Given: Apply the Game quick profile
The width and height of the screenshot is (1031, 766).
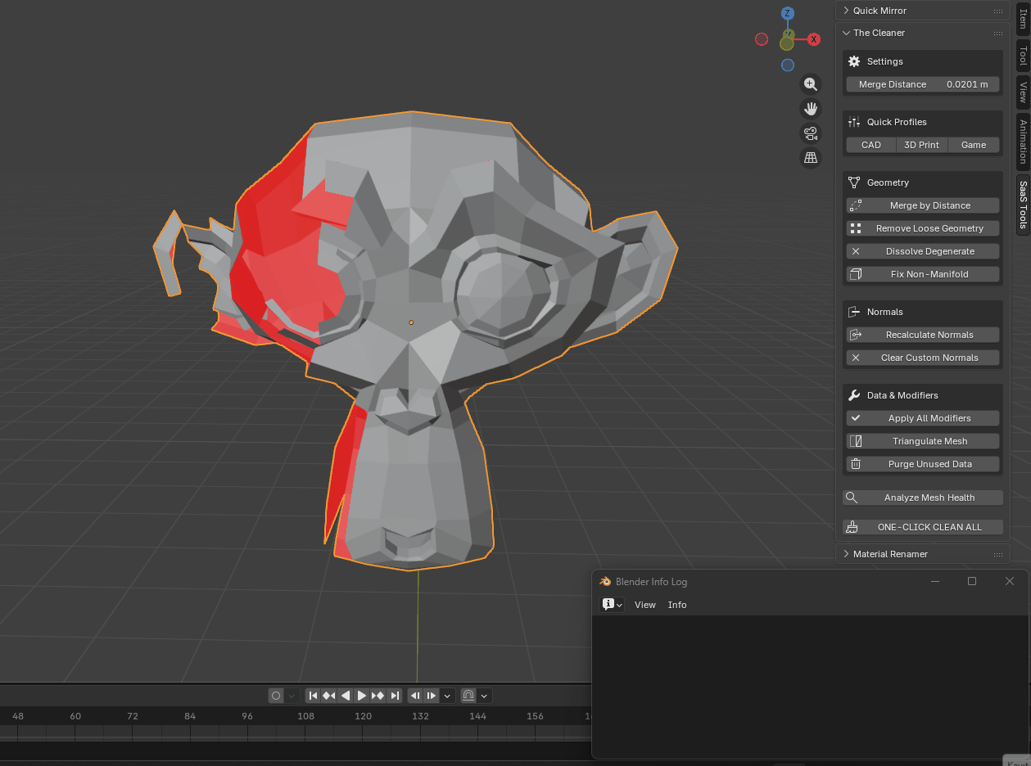Looking at the screenshot, I should 974,145.
